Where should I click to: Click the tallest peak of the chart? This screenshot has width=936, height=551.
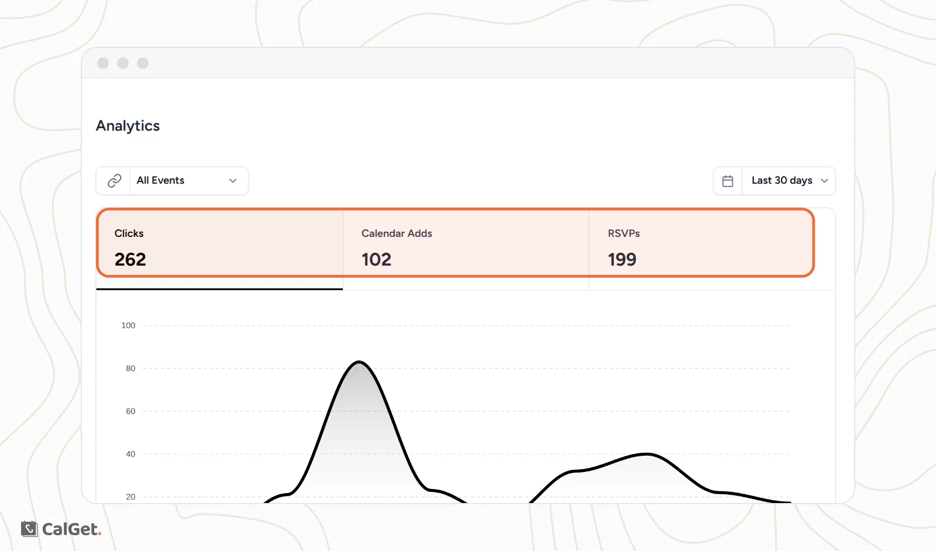pos(359,362)
